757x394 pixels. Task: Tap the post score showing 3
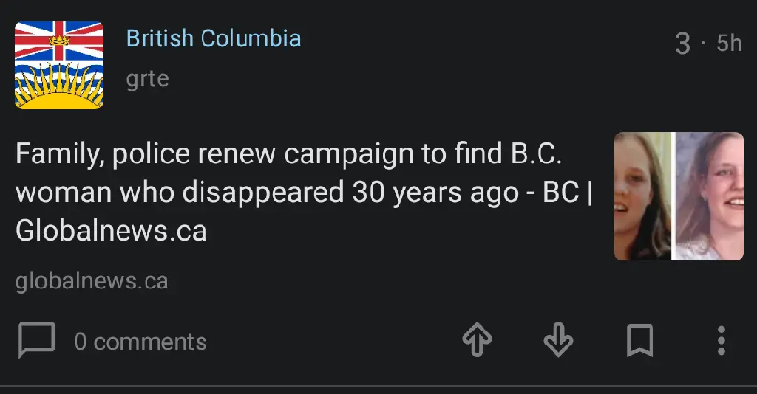pos(682,44)
